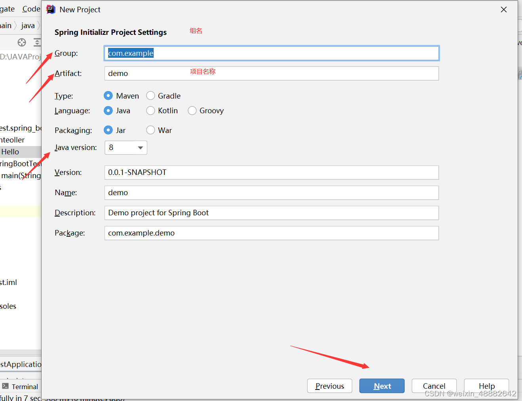Click the Artifact input field
This screenshot has width=522, height=401.
[x=271, y=73]
